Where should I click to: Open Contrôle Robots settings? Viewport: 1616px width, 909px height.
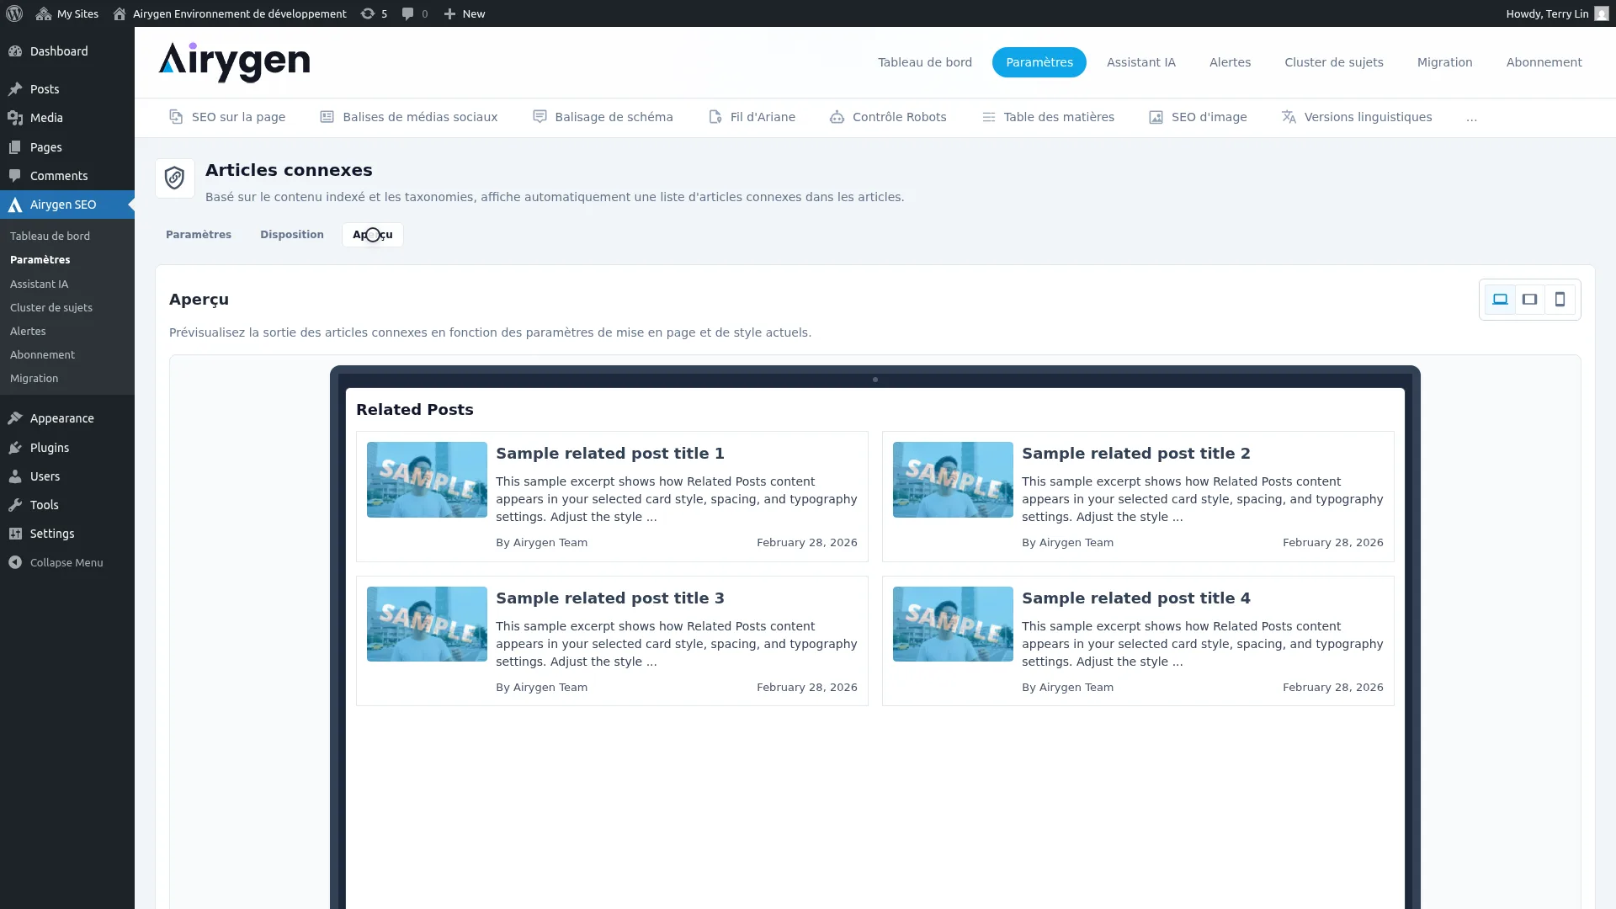point(888,117)
